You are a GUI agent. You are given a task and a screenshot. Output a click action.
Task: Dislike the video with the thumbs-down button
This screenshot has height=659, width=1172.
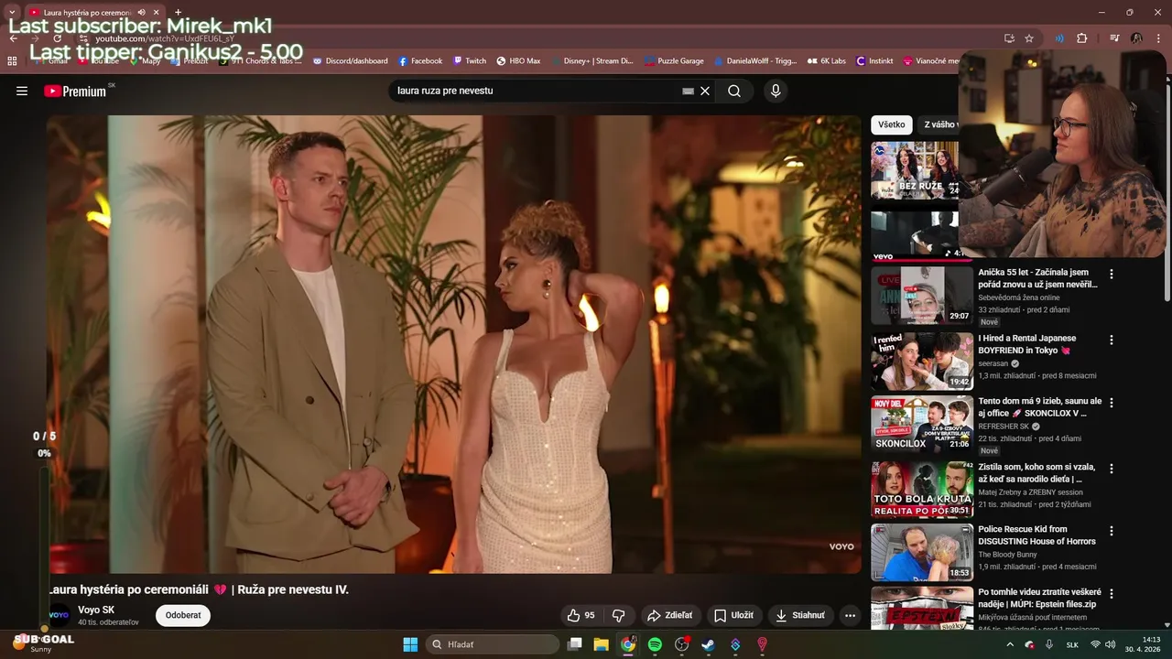618,615
